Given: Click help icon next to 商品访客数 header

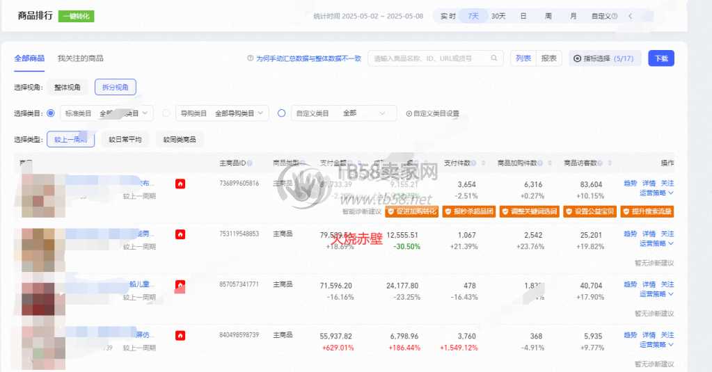Looking at the screenshot, I should click(600, 163).
